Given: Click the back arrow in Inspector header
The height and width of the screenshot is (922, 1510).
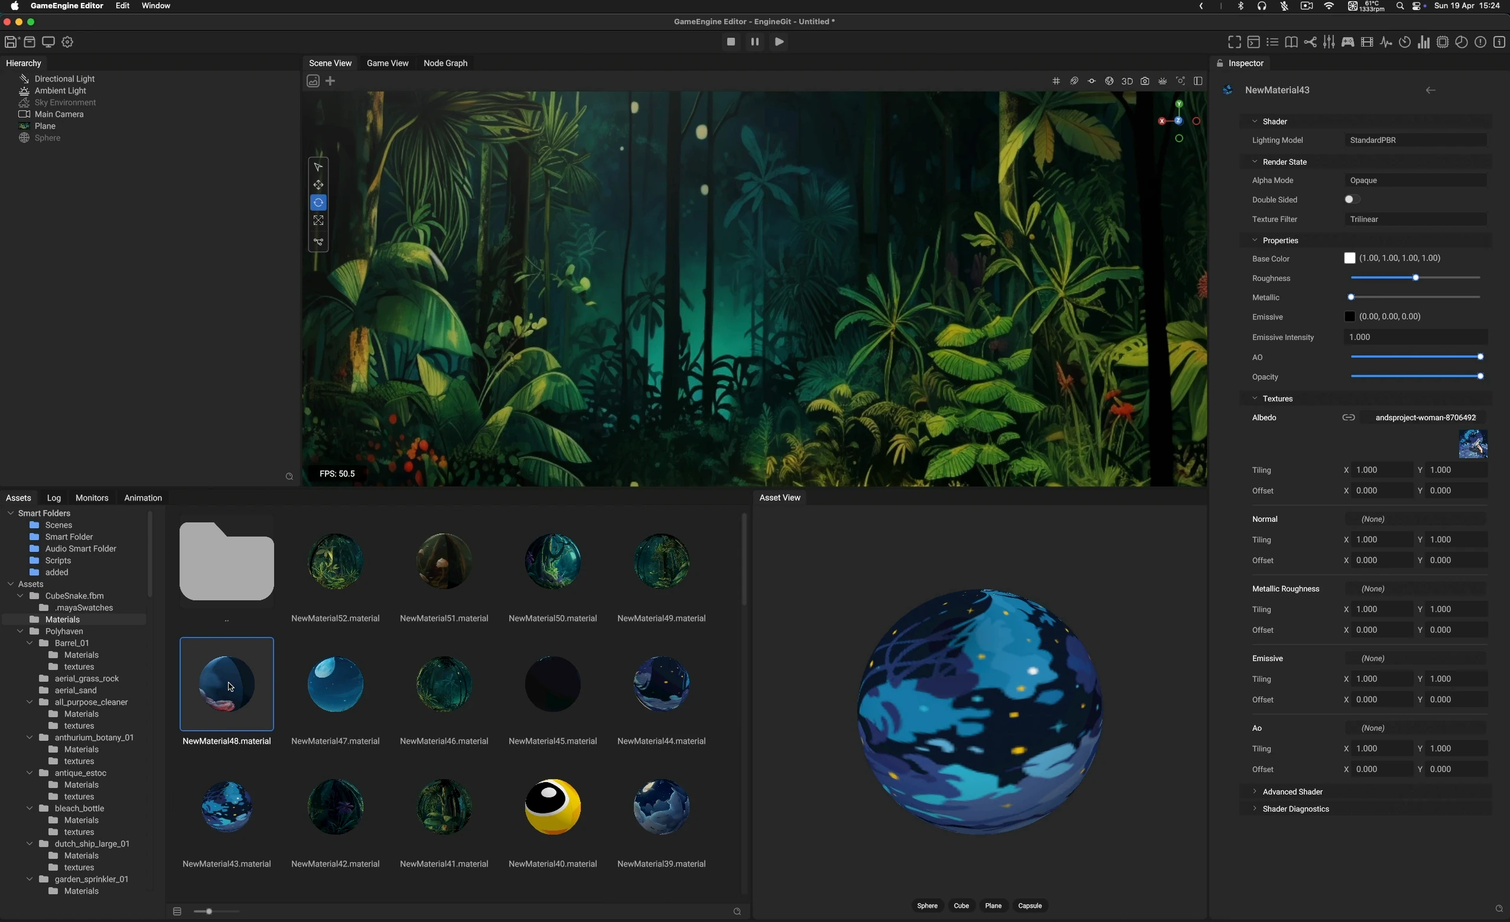Looking at the screenshot, I should click(1430, 91).
